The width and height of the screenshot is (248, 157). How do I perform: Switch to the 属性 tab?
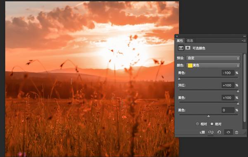[x=180, y=41]
